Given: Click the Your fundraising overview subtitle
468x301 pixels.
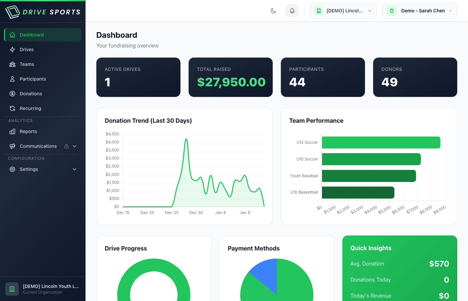Looking at the screenshot, I should click(127, 45).
